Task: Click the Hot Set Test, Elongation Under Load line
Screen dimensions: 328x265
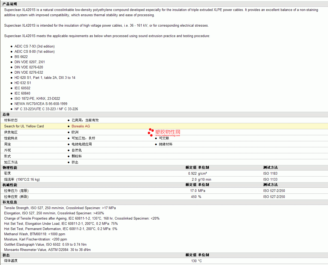Action: click(61, 223)
